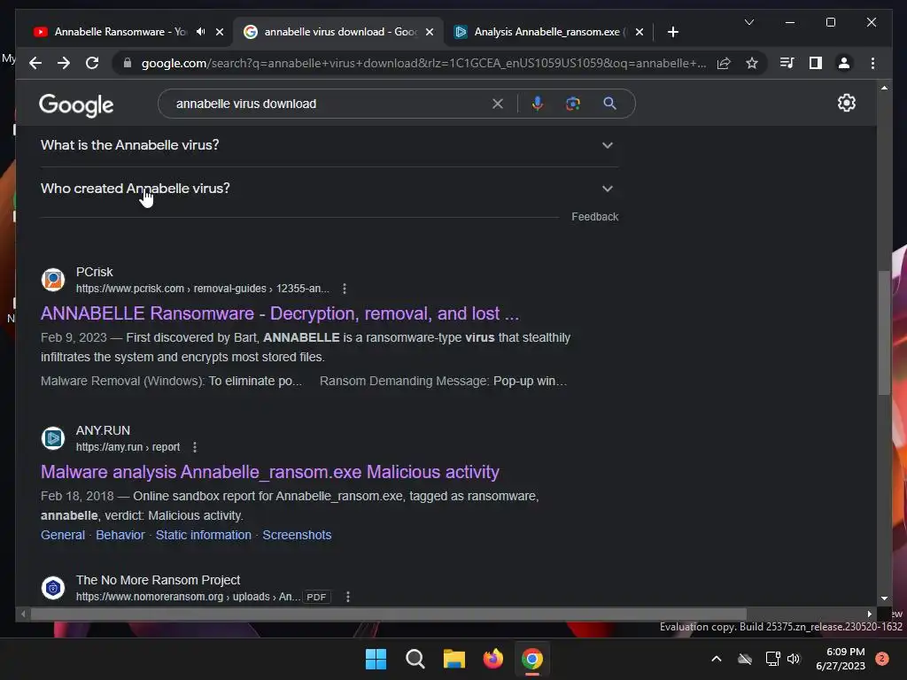
Task: Click the ANY.RUN favicon
Action: 52,438
